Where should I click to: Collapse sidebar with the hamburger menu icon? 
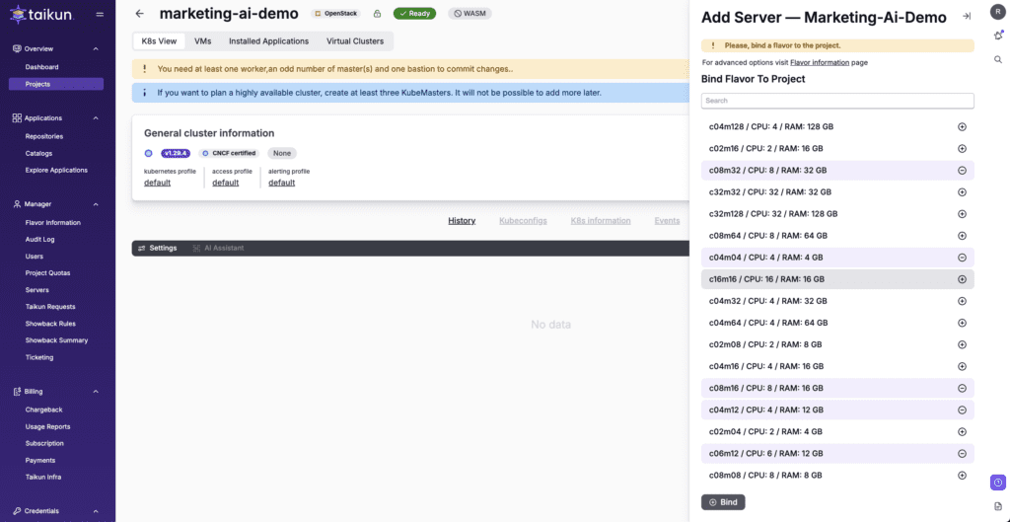tap(100, 15)
